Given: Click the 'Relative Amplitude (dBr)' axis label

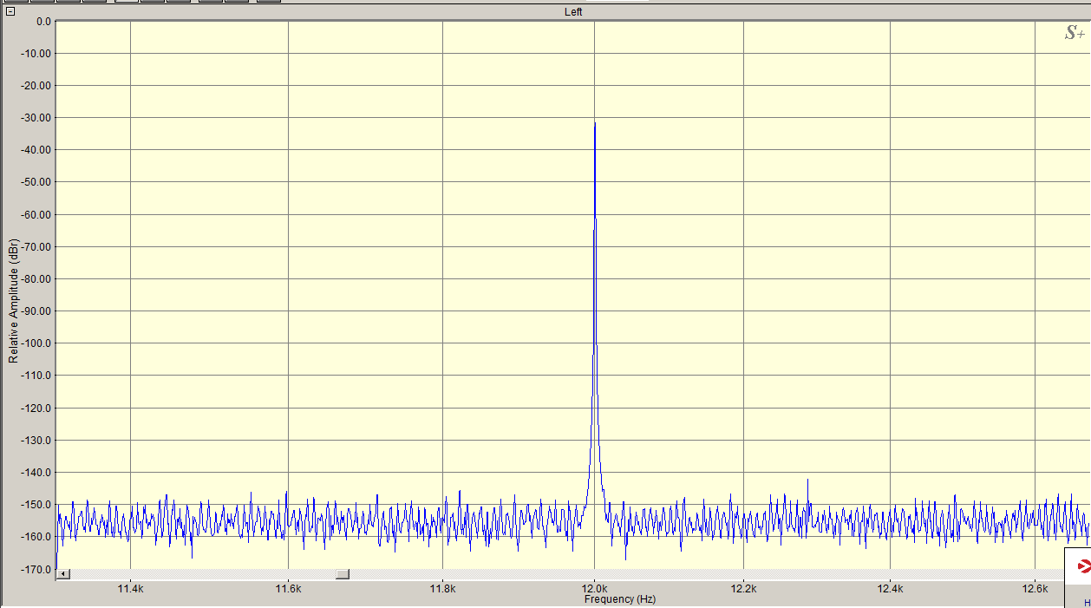Looking at the screenshot, I should point(13,300).
